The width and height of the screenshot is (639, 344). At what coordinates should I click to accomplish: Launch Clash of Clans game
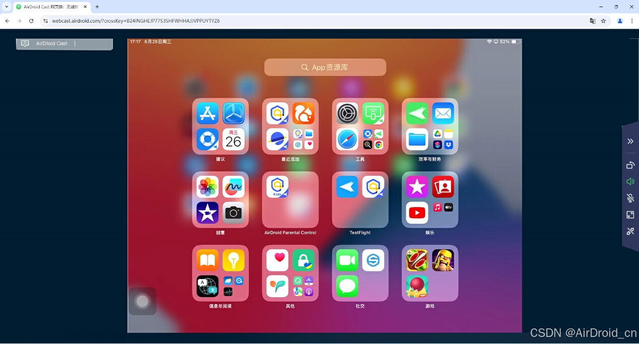443,260
